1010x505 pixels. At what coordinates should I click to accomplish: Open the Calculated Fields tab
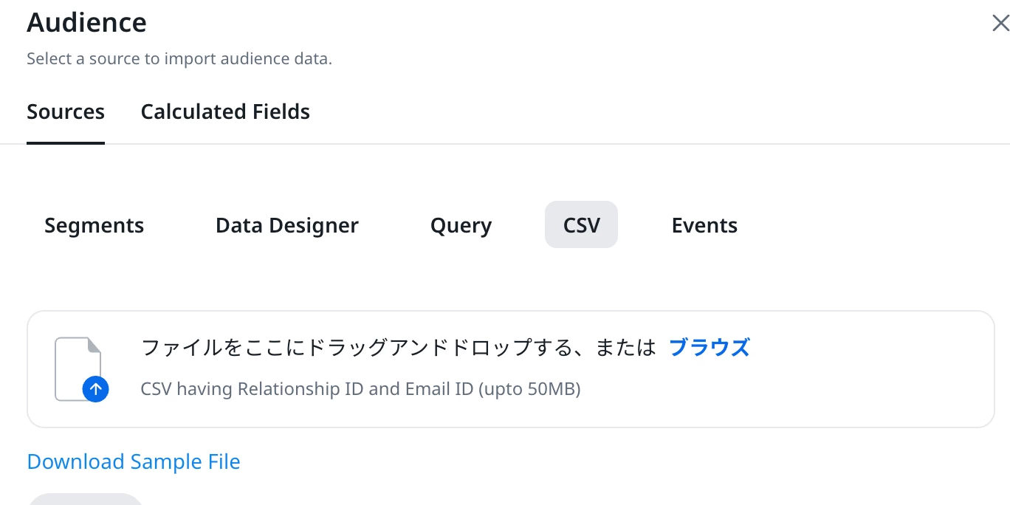tap(225, 112)
